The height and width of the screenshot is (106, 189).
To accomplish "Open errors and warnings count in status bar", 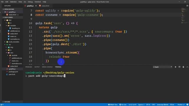I will coord(2,105).
